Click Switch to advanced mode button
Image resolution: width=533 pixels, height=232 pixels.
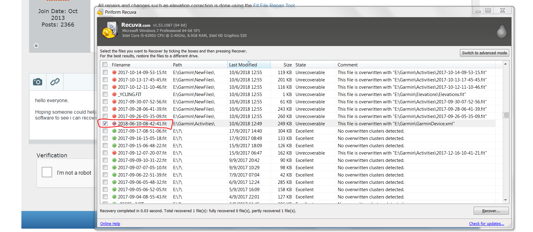click(x=484, y=53)
